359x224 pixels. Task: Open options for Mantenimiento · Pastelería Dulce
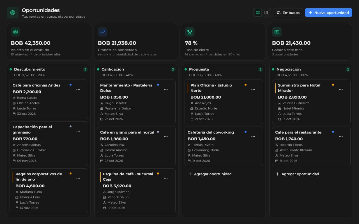(x=166, y=89)
